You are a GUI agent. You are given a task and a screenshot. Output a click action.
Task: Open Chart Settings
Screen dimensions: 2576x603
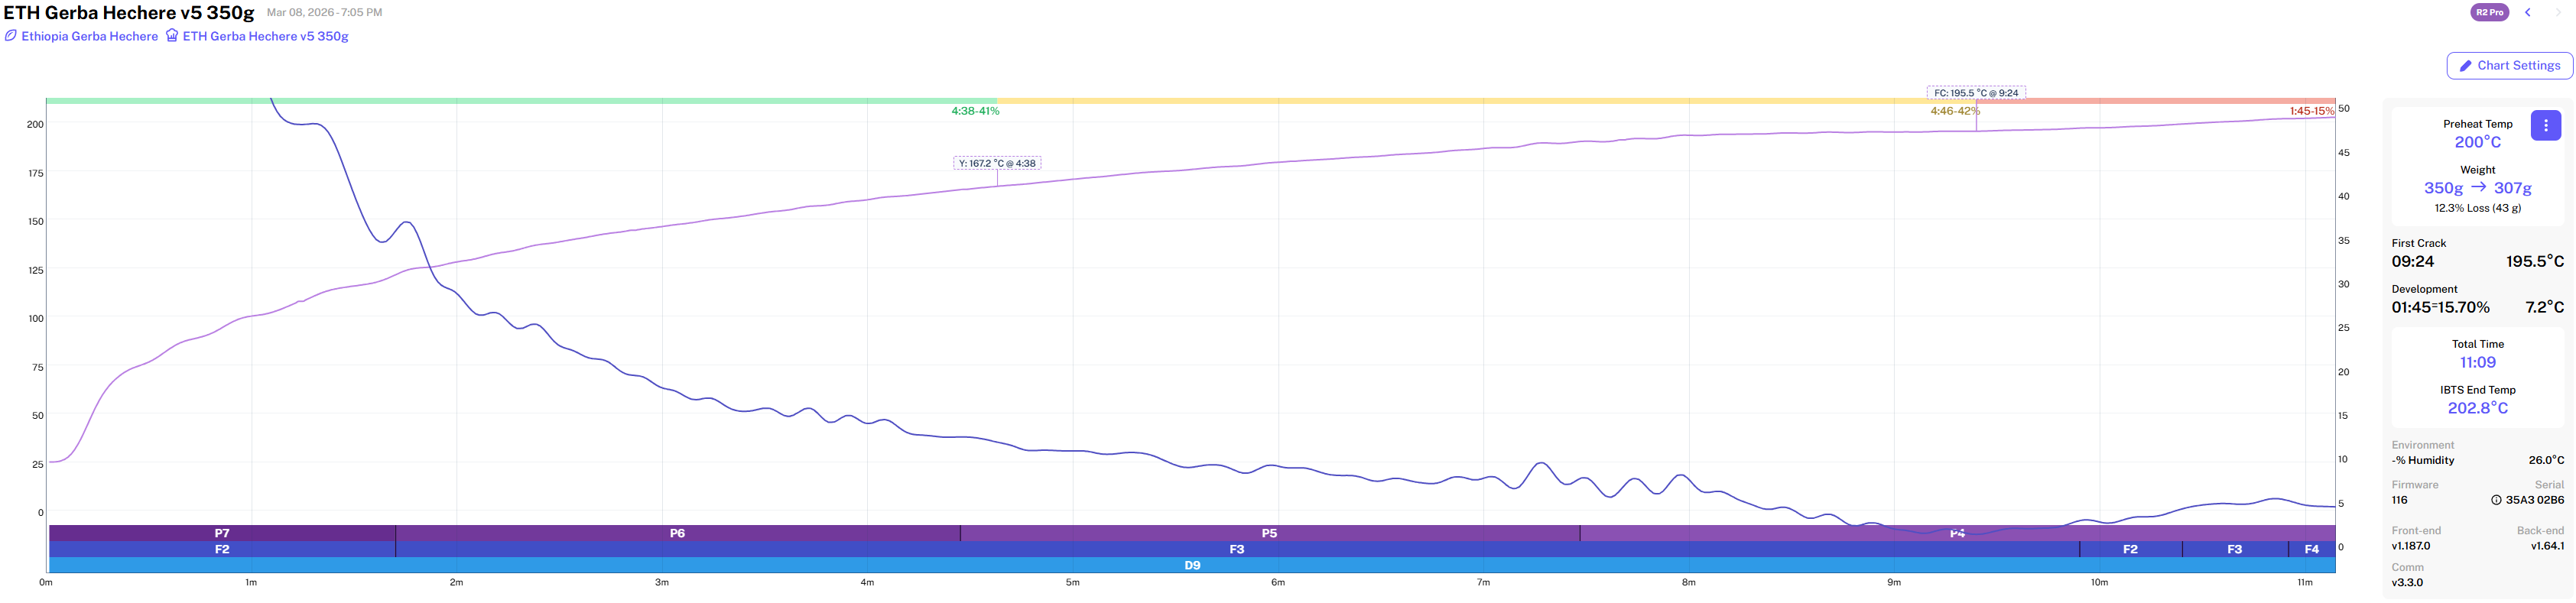(2509, 66)
